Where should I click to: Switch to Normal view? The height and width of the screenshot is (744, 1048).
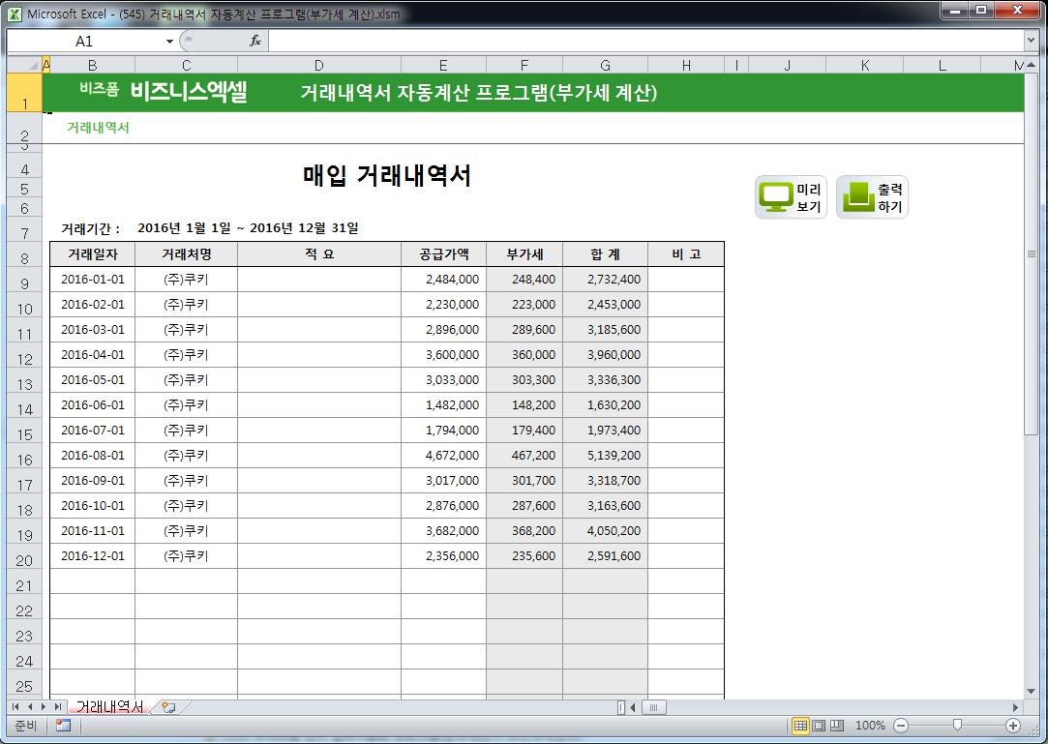[800, 726]
